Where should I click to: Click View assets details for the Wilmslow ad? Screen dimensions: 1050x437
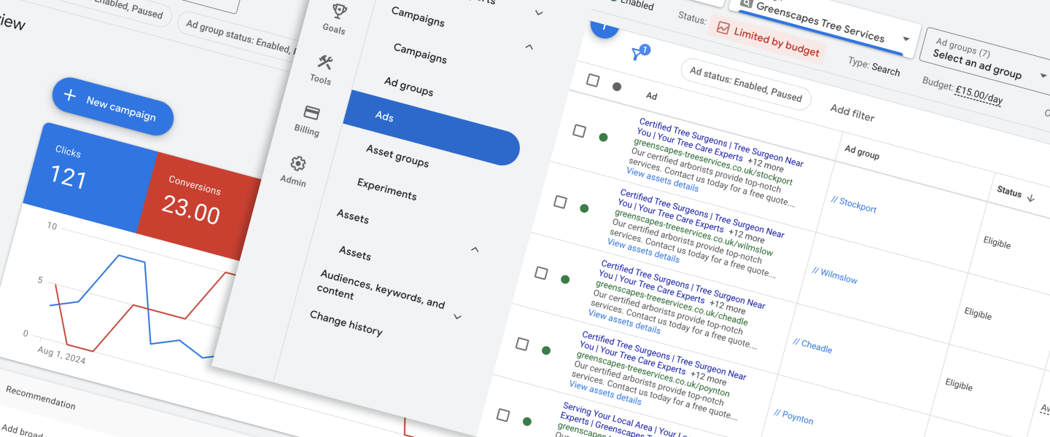pos(644,250)
